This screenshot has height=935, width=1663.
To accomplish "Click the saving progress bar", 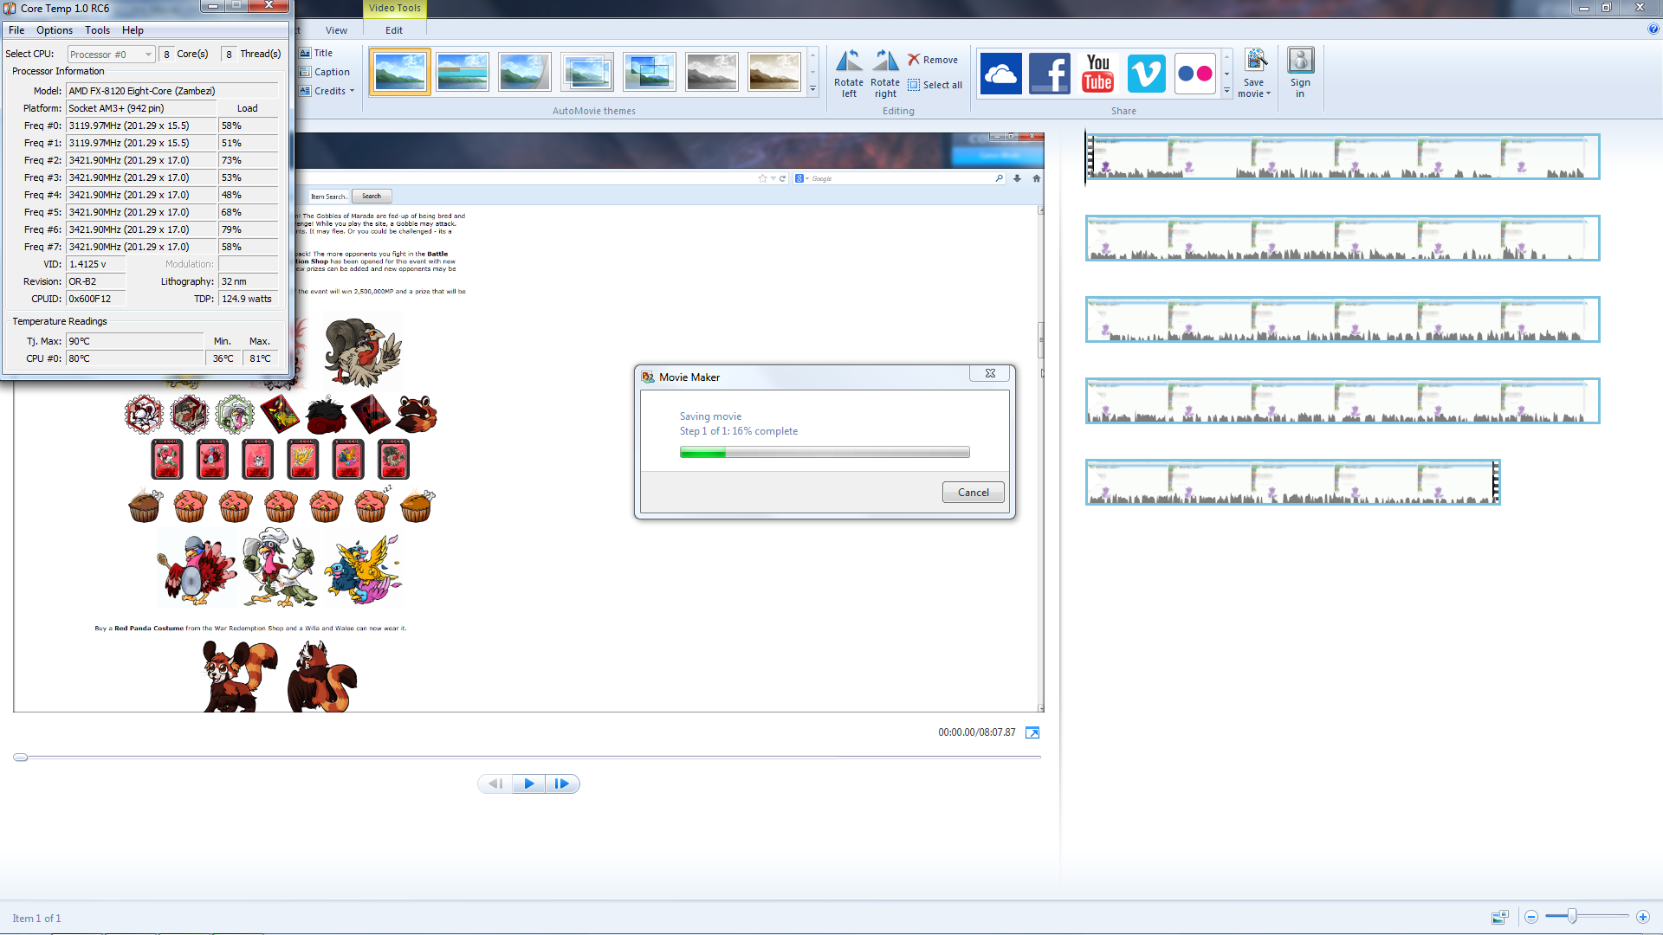I will [x=825, y=452].
